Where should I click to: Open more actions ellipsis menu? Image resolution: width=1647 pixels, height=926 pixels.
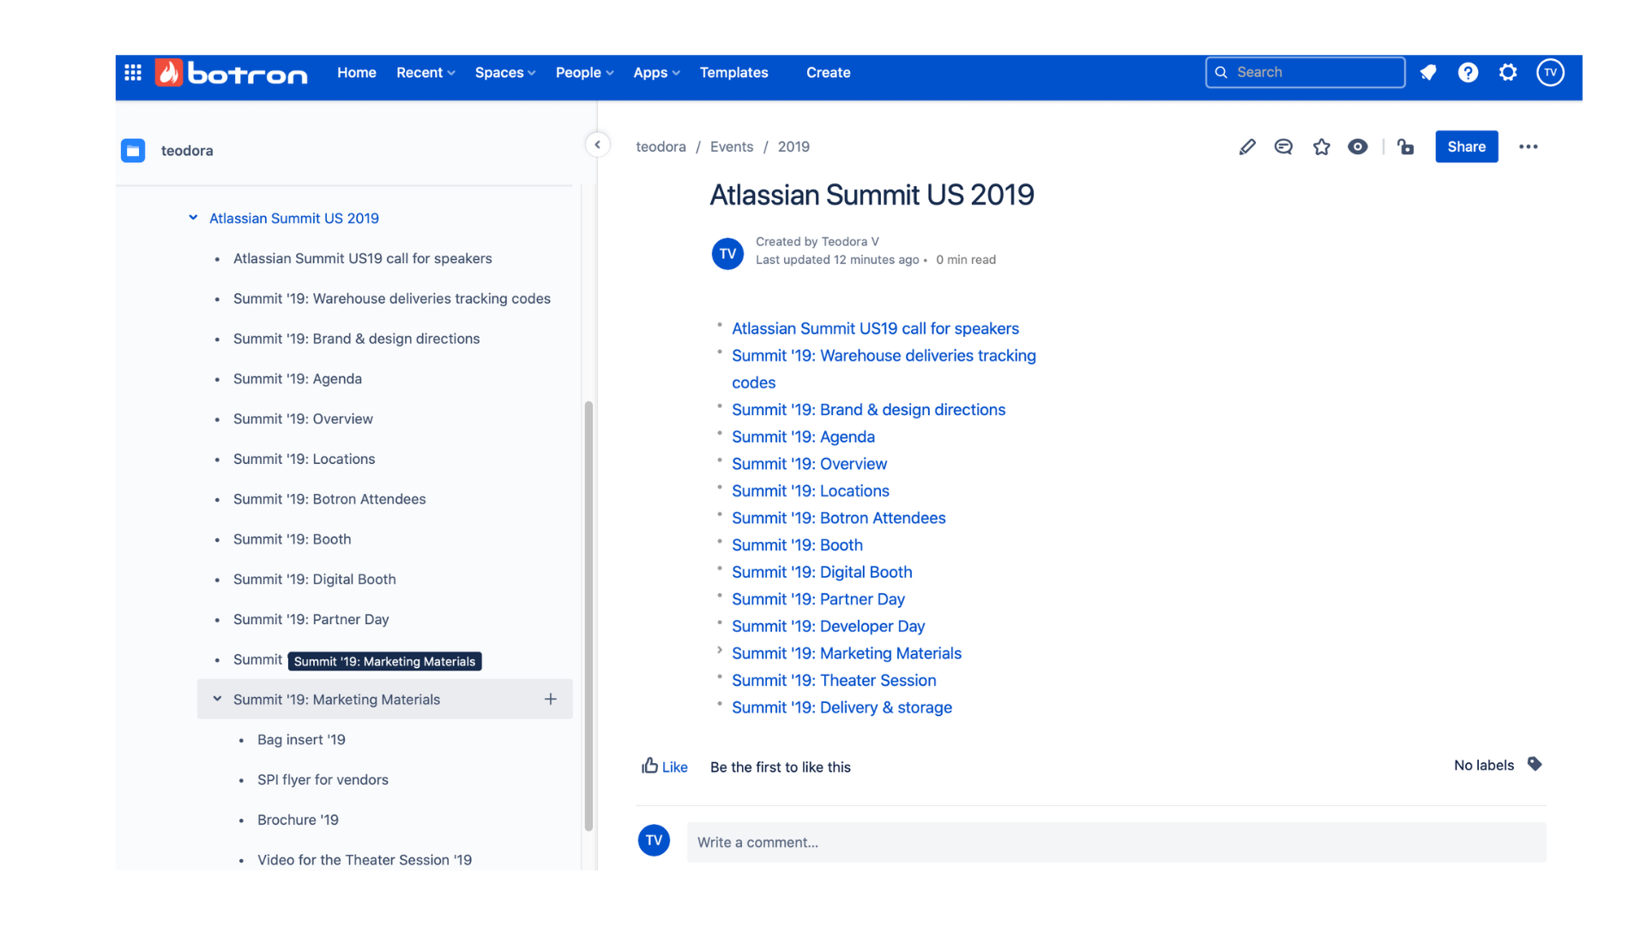tap(1529, 147)
